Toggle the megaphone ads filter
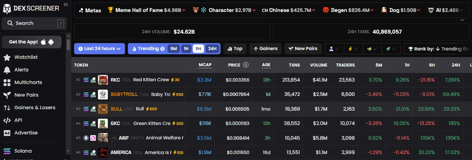Image resolution: width=472 pixels, height=160 pixels. coord(372,49)
